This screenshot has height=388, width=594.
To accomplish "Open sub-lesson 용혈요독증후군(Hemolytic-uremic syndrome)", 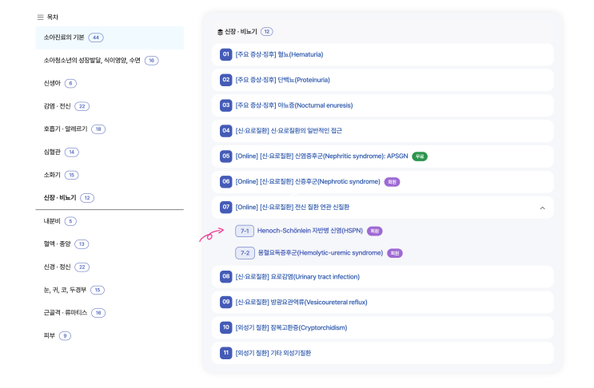I will 320,253.
